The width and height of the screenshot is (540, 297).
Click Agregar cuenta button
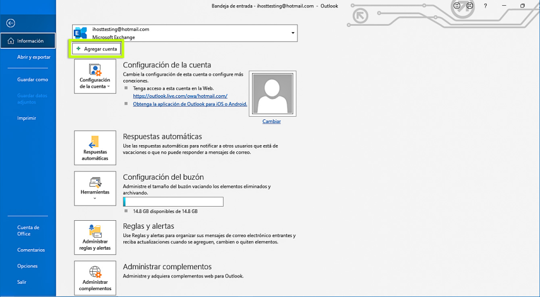click(x=97, y=49)
